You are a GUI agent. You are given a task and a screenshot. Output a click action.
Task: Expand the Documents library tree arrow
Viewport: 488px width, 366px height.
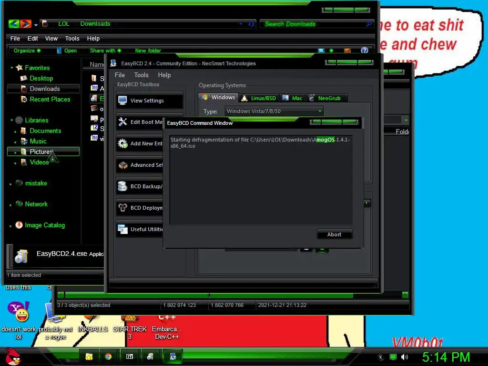[x=15, y=132]
